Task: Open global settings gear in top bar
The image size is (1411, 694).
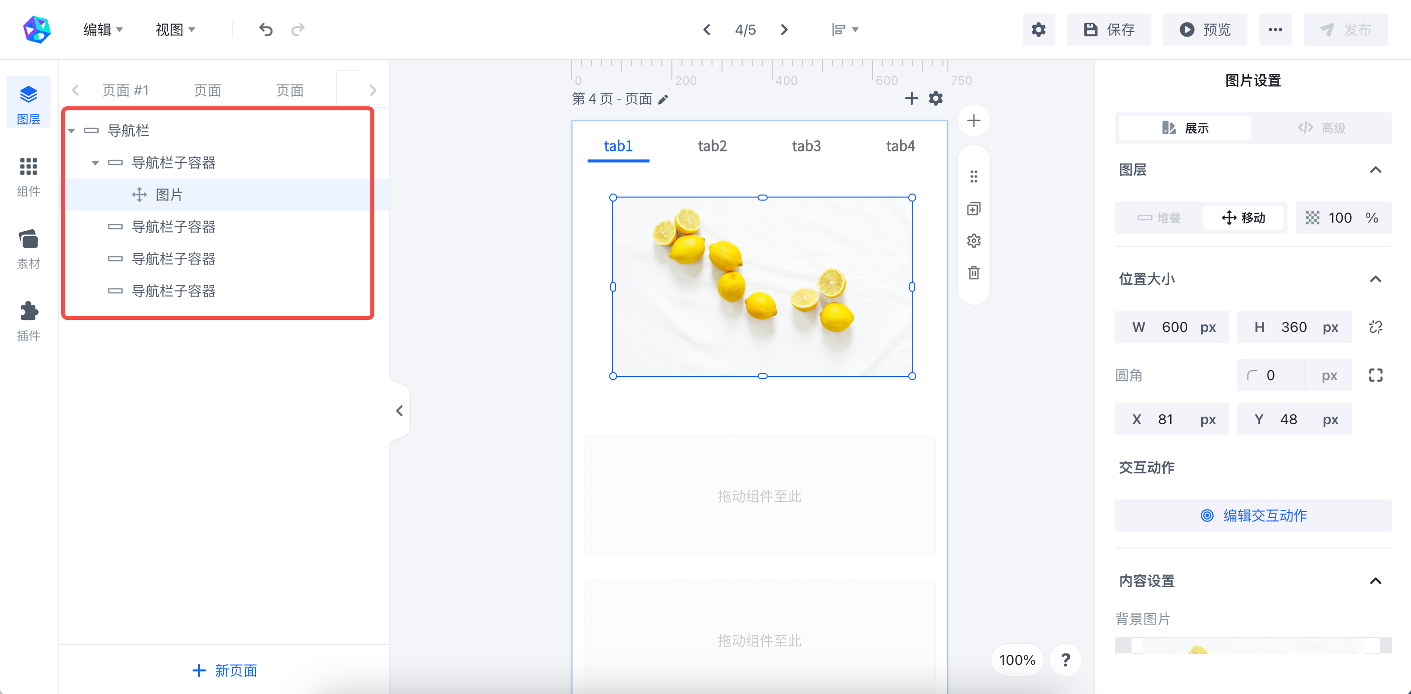Action: pyautogui.click(x=1039, y=30)
